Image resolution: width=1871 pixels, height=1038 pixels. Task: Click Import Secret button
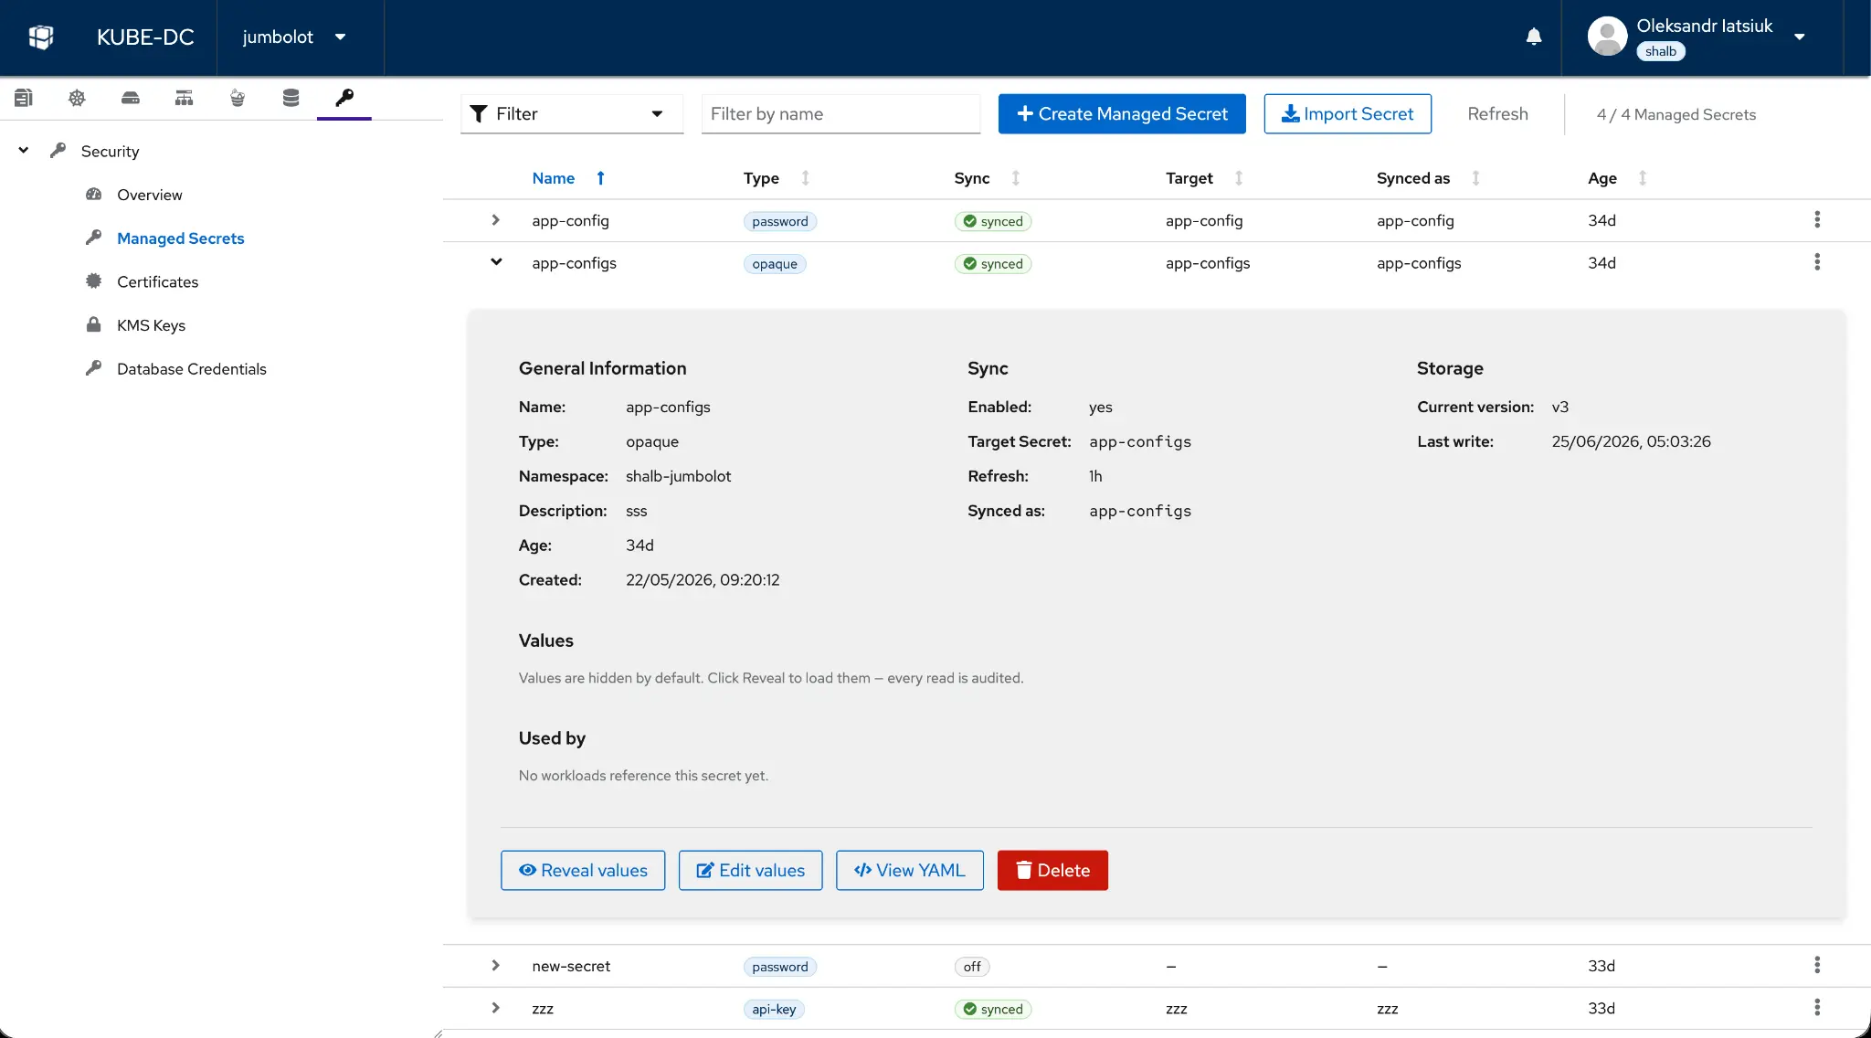pyautogui.click(x=1348, y=114)
